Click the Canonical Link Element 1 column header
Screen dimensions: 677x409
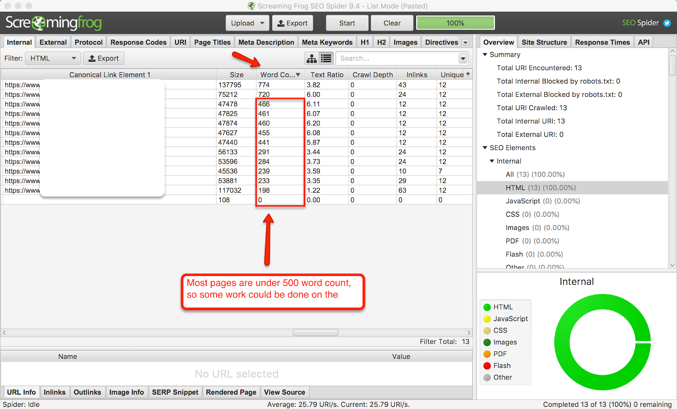[x=110, y=75]
